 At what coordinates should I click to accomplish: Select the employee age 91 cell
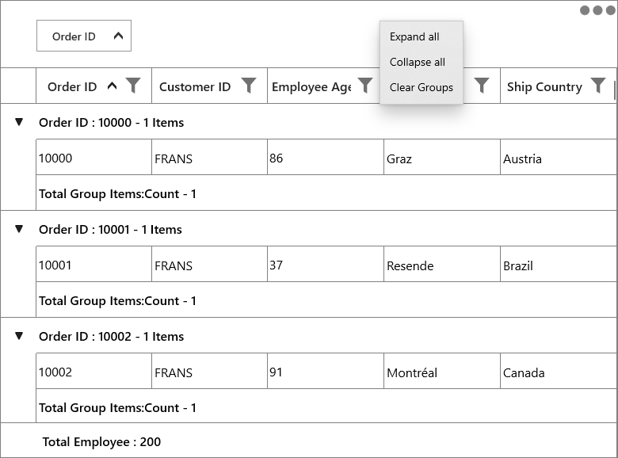click(326, 371)
